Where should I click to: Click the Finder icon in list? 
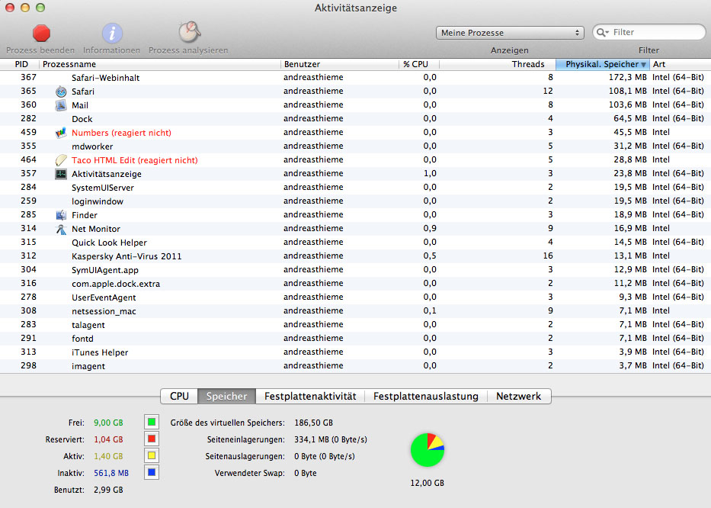(61, 215)
